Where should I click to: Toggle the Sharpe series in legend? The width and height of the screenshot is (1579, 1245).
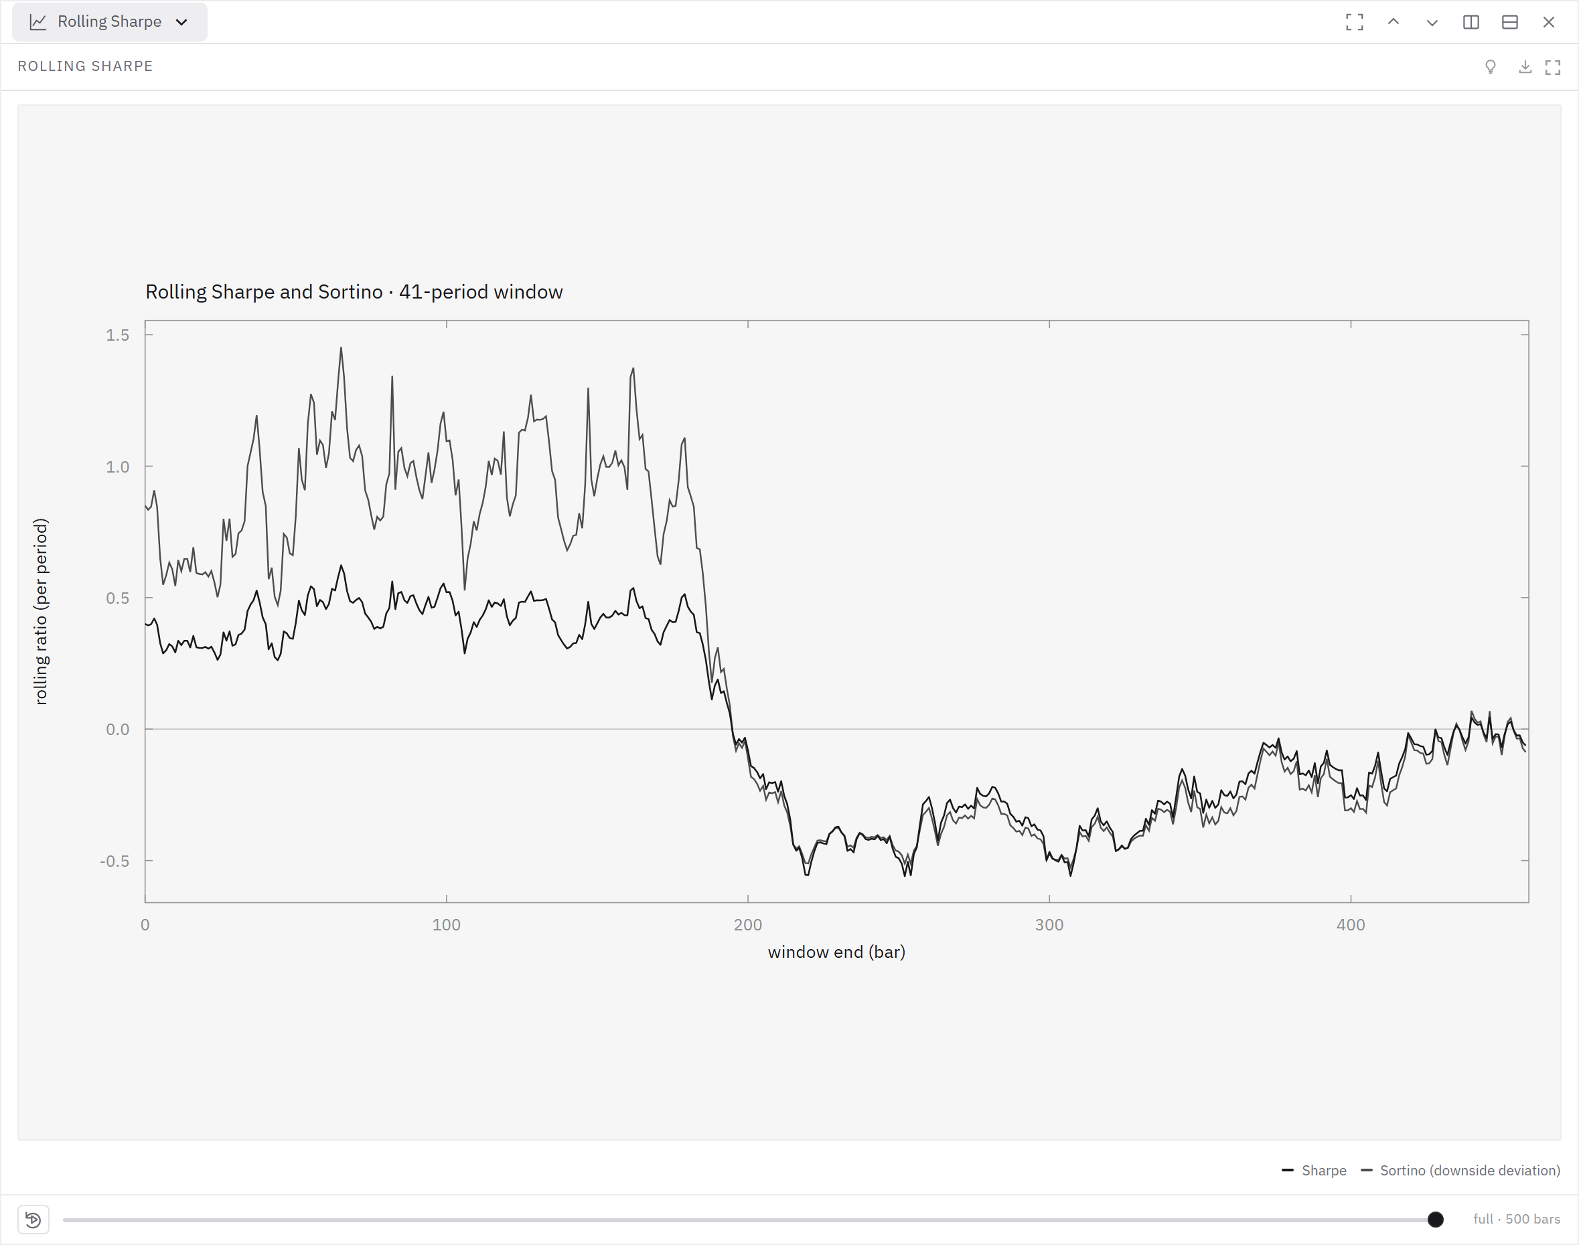[1314, 1171]
